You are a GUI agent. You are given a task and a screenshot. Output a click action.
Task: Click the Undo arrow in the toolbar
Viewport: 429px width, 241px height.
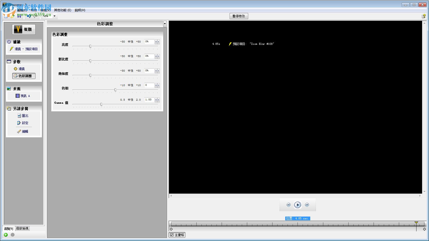point(28,16)
